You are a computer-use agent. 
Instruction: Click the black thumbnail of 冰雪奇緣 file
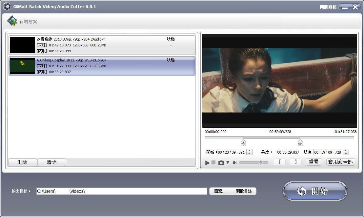(22, 45)
